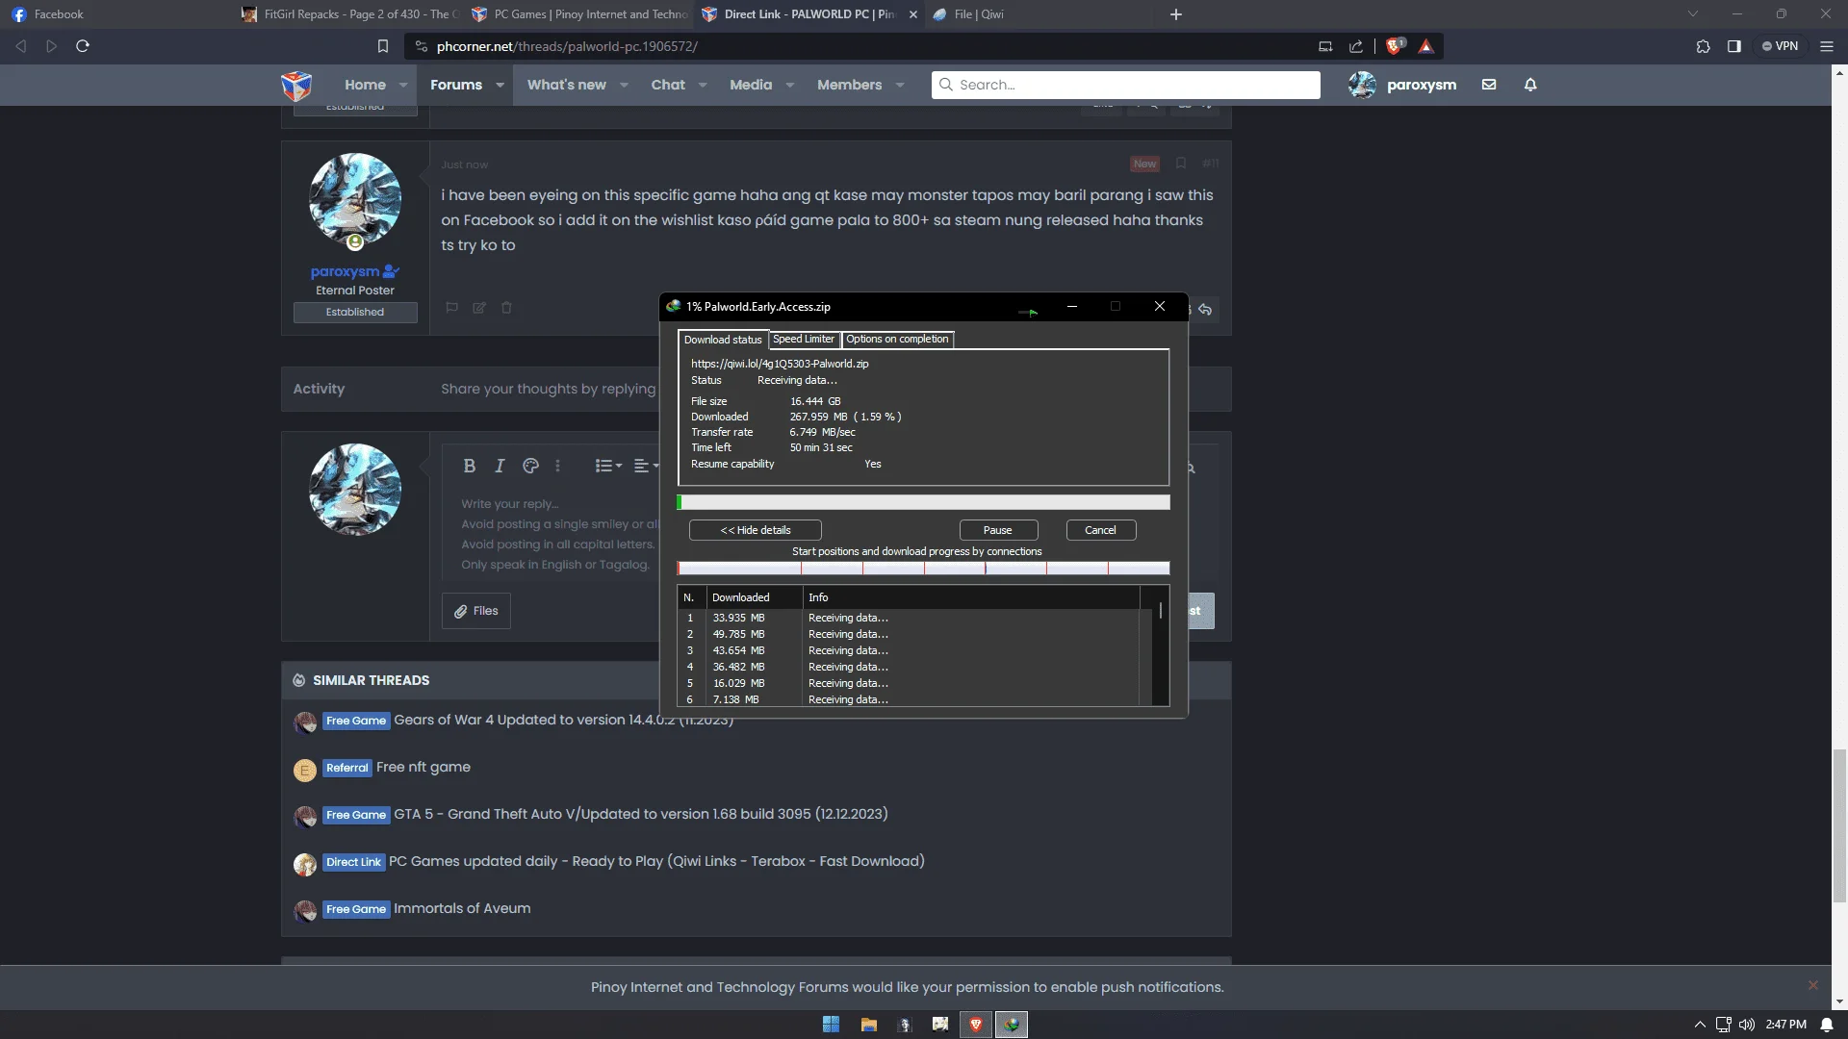Apply bold formatting in reply editor
The image size is (1848, 1039).
pyautogui.click(x=470, y=466)
